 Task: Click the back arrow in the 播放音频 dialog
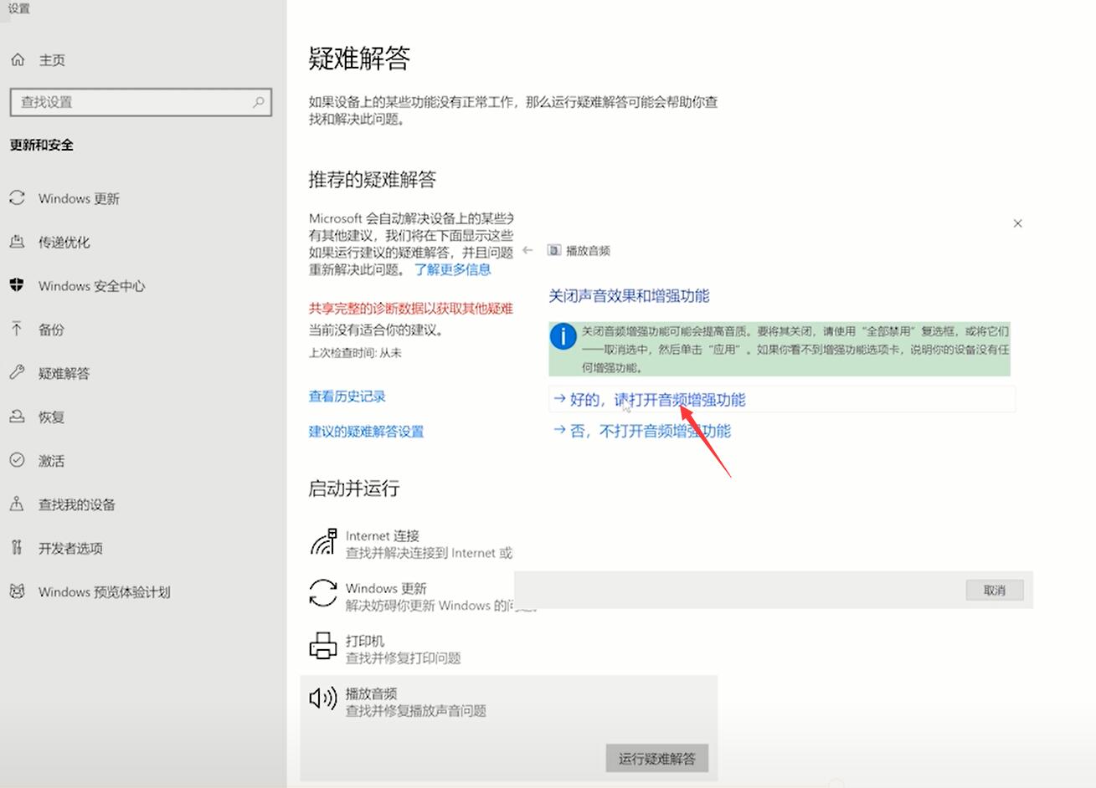527,250
